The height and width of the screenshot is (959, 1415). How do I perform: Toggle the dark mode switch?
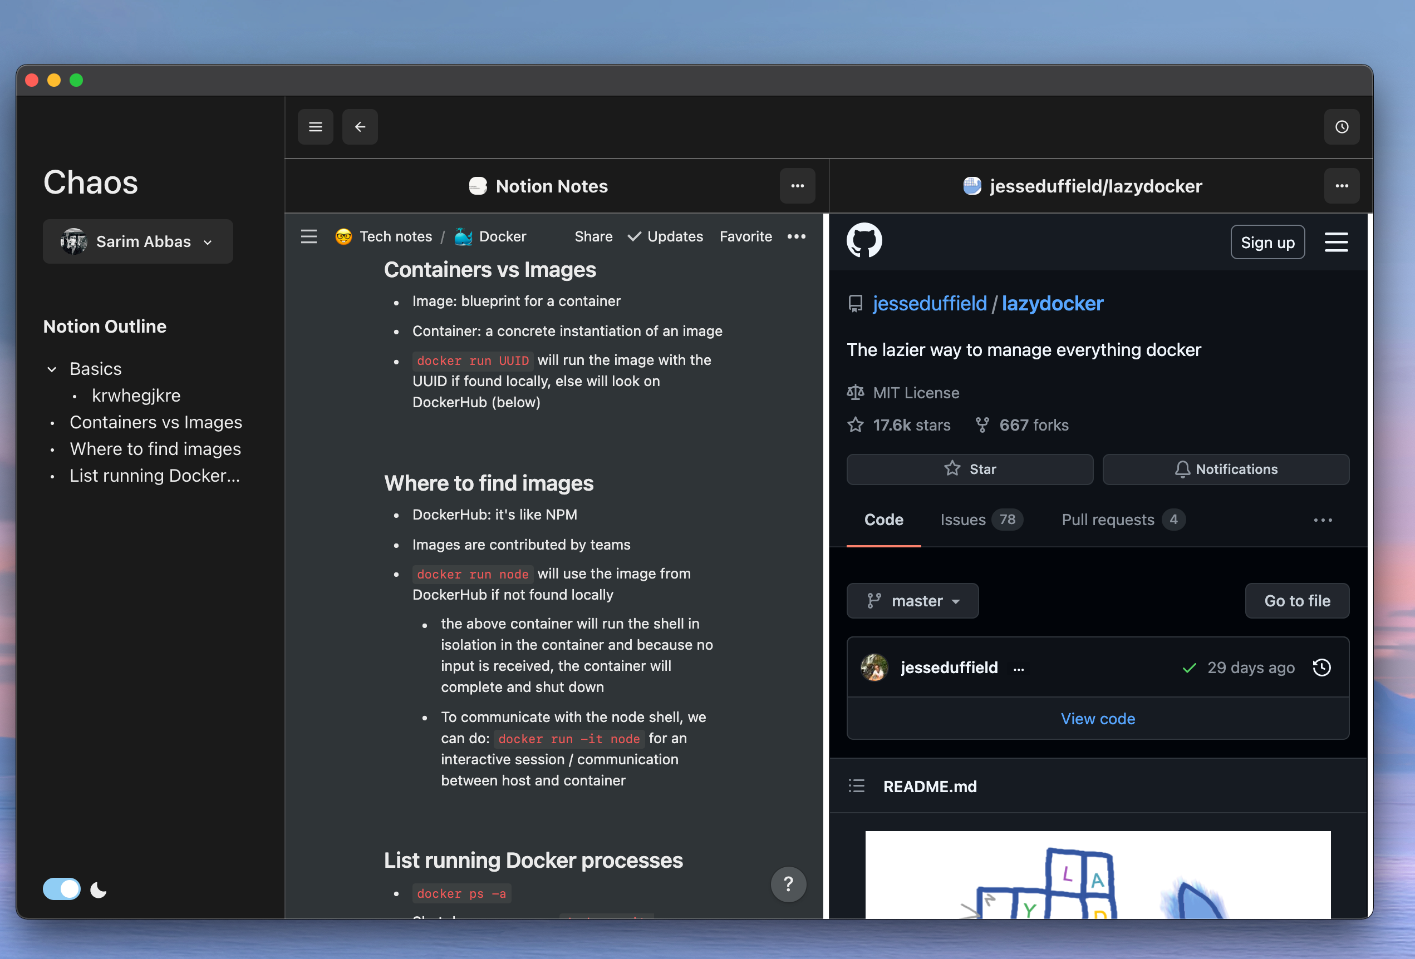(x=61, y=889)
